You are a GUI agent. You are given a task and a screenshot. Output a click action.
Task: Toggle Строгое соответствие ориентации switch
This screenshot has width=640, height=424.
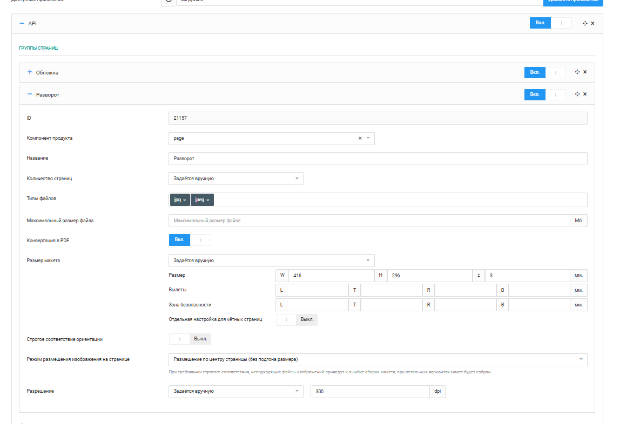pyautogui.click(x=190, y=339)
